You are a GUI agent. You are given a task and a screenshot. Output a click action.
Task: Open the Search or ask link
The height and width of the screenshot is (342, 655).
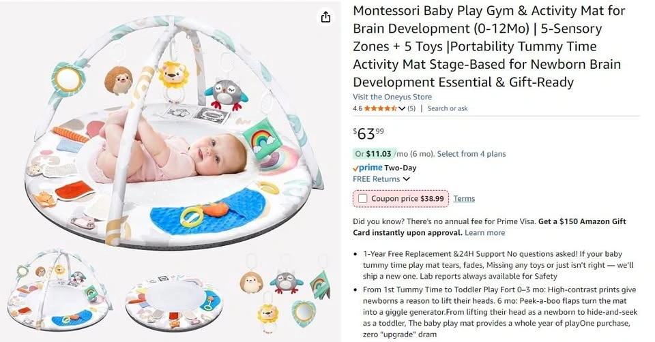point(448,108)
